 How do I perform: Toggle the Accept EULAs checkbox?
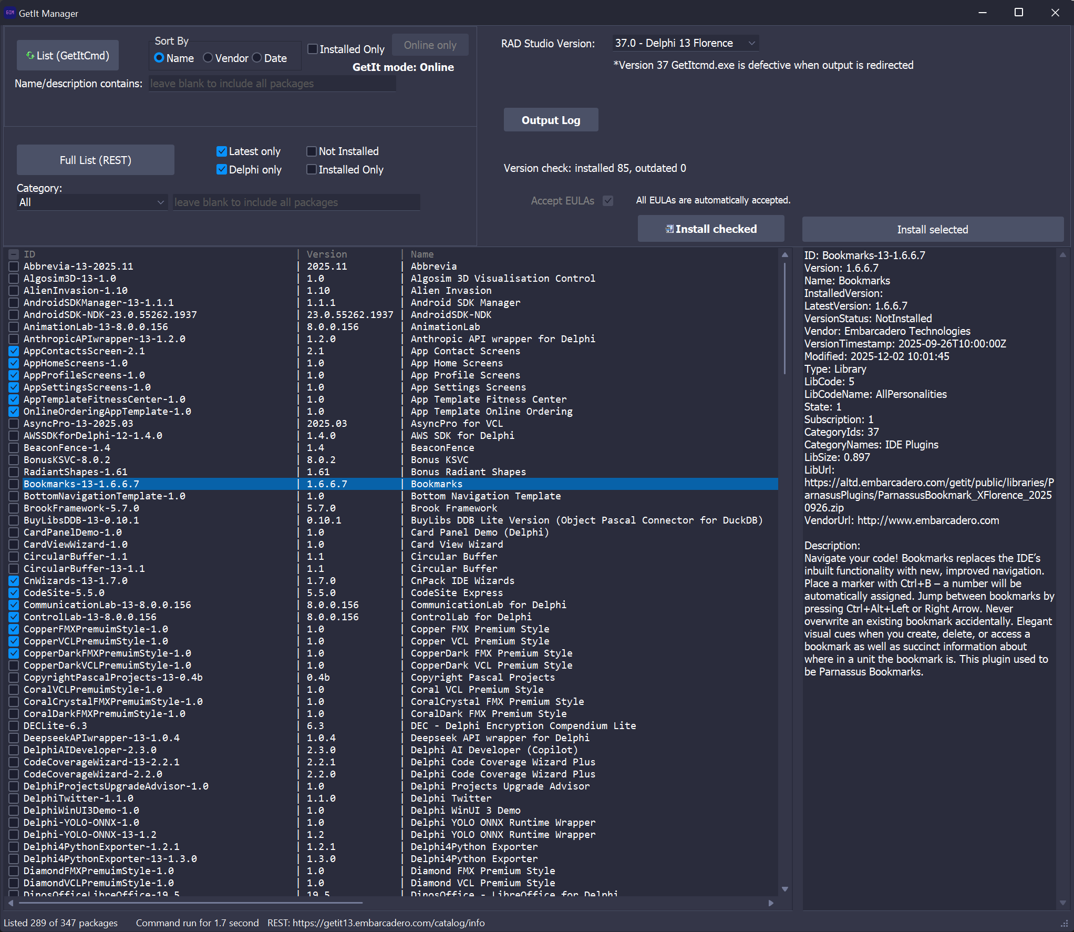pos(608,201)
